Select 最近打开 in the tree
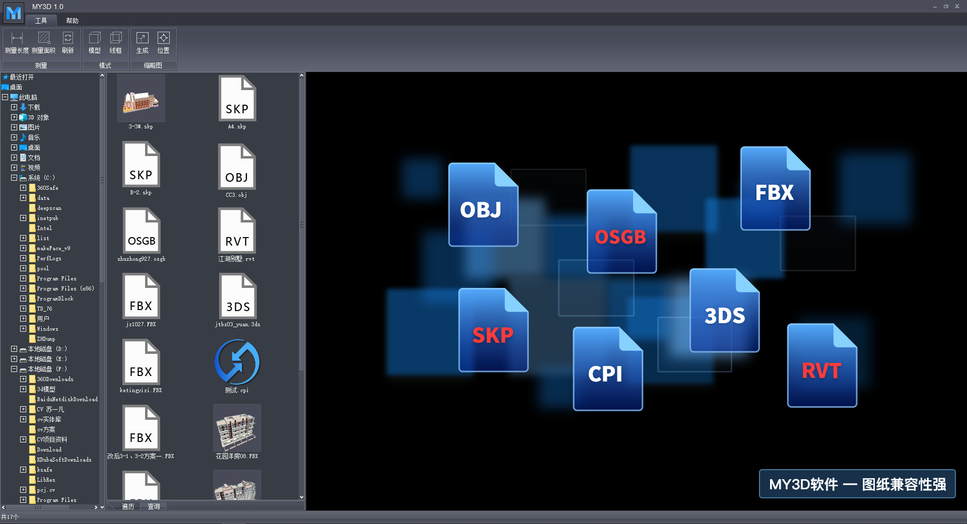This screenshot has height=524, width=967. (18, 77)
